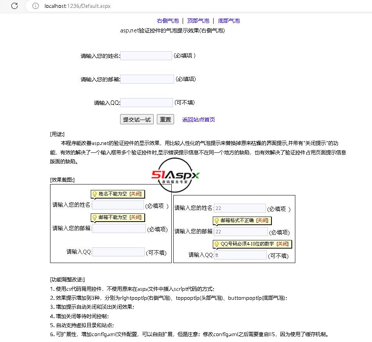Viewport: 372px width, 342px height.
Task: Select list item 6 about config.xml 可扩展性
Action: pyautogui.click(x=189, y=334)
